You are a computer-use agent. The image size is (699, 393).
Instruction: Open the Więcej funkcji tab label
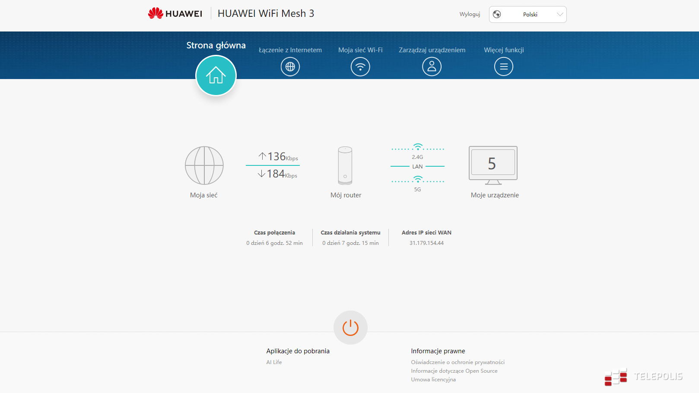(504, 50)
